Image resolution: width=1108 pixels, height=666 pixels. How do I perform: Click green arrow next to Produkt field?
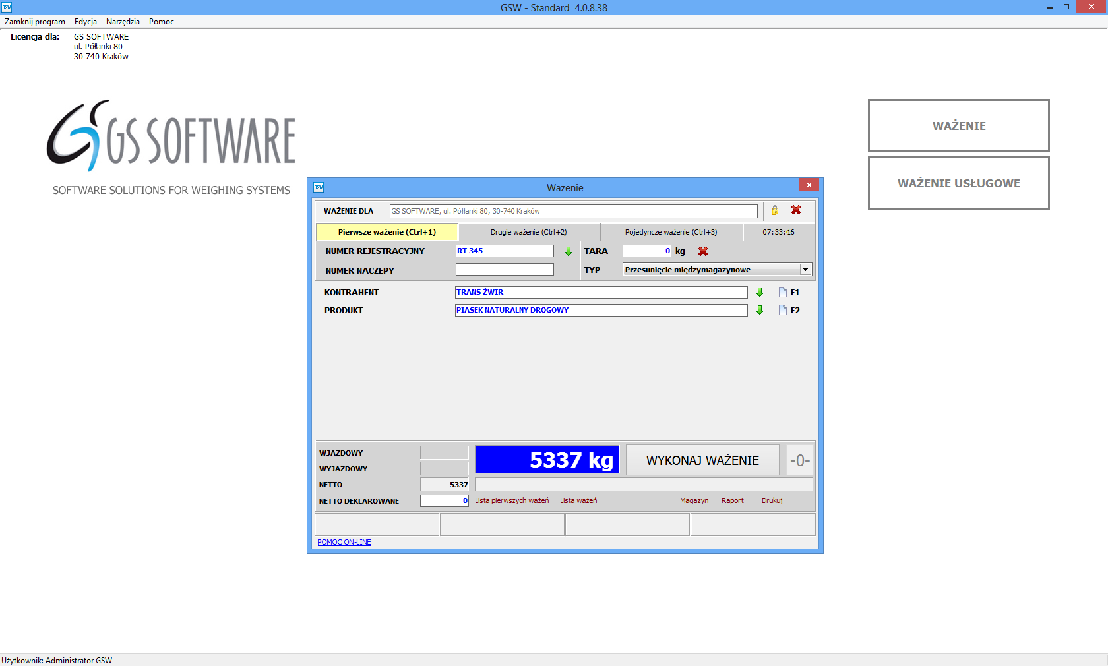pyautogui.click(x=760, y=310)
